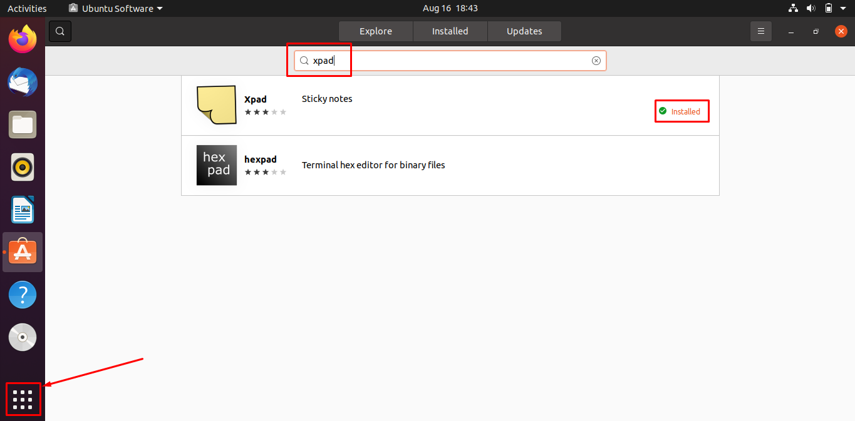Viewport: 855px width, 421px height.
Task: Open hexpad app icon
Action: [x=216, y=165]
